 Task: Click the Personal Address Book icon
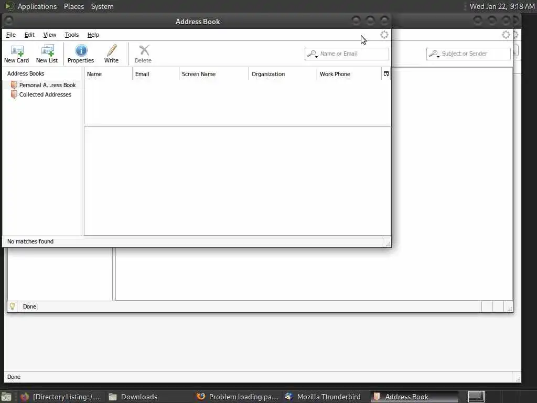[14, 84]
